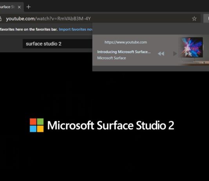Click the Import favorites now link
209x181 pixels.
76,29
